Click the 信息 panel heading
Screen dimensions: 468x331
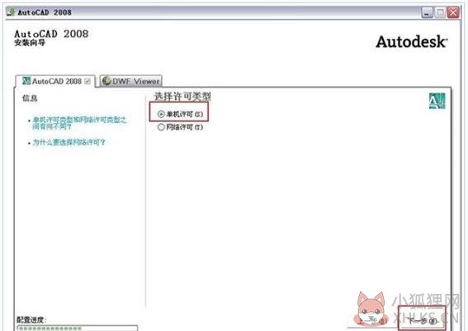point(30,98)
